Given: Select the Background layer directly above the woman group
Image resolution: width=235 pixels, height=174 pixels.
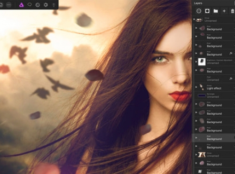Looking at the screenshot, I should (x=214, y=146).
